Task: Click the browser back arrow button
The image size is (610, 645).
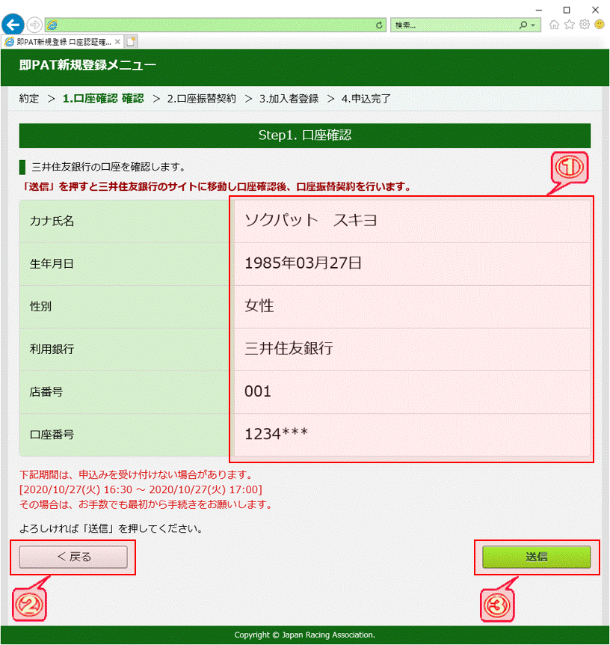Action: pyautogui.click(x=13, y=25)
